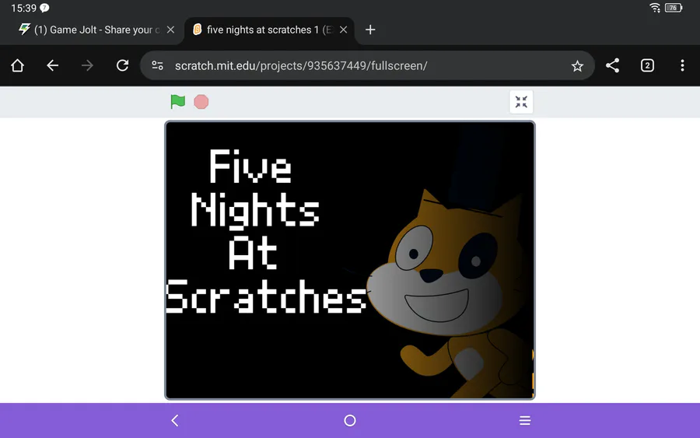Screen dimensions: 700x438
Task: Close the five nights at scratches tab
Action: click(x=343, y=30)
